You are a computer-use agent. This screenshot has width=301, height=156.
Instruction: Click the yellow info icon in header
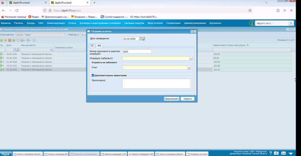coord(252,23)
